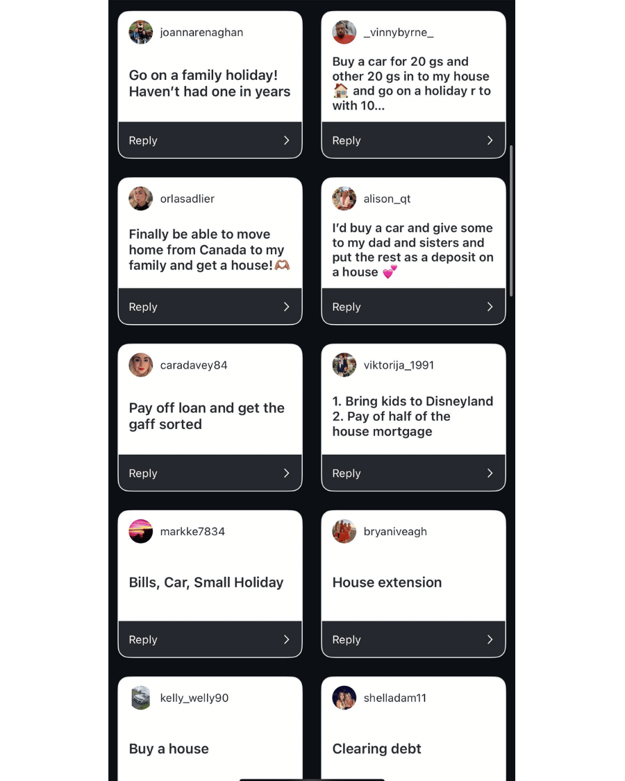Tap shelladam11's profile thumbnail
Screen dimensions: 625x781
click(344, 698)
